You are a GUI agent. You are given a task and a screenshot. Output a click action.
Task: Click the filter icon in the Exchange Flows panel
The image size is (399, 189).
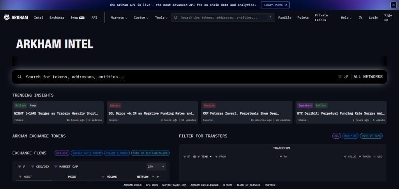19,167
